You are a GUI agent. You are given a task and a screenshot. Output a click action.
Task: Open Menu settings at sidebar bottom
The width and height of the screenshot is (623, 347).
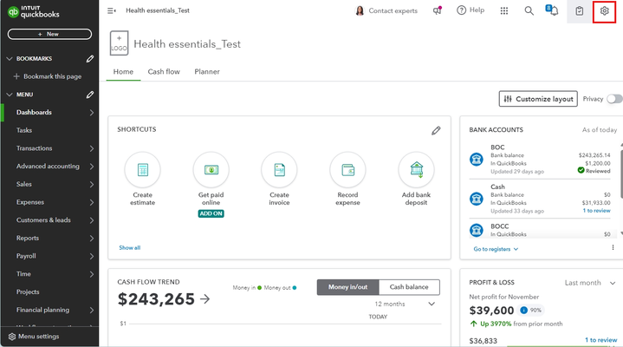(x=34, y=337)
